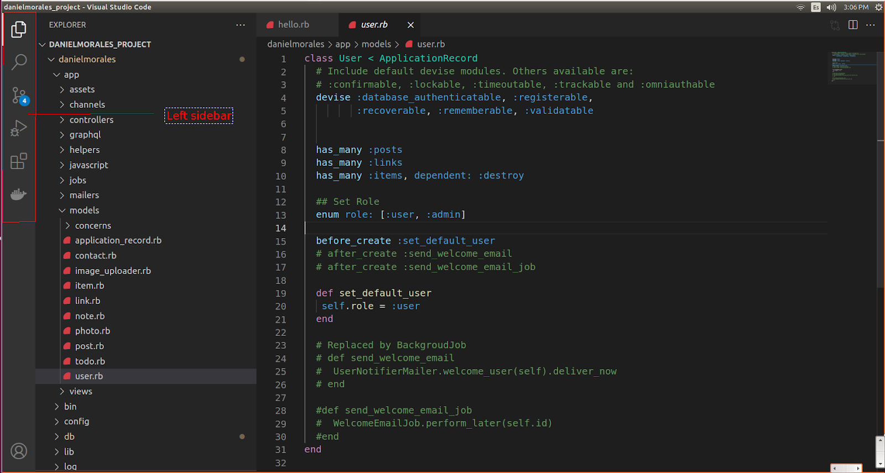Expand the controllers folder

(x=91, y=120)
